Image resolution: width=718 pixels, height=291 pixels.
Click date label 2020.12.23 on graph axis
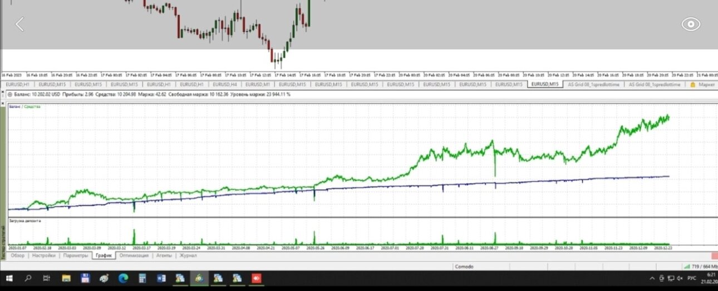662,247
